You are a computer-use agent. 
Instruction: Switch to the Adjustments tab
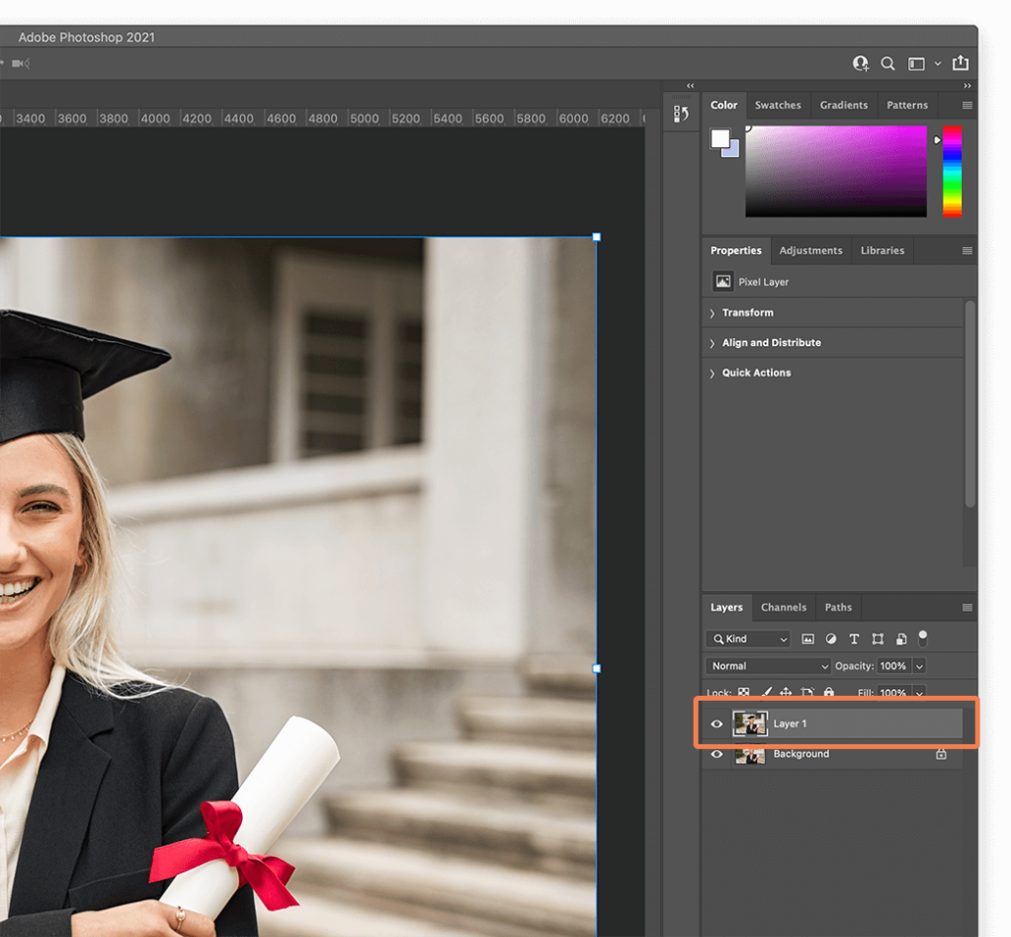point(810,250)
